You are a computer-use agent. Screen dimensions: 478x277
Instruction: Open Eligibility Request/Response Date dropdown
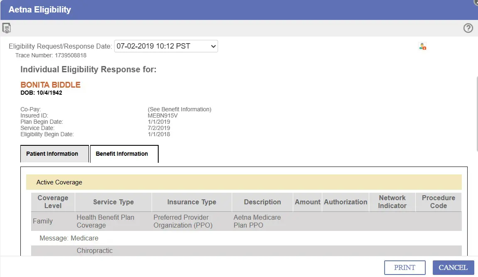coord(166,46)
